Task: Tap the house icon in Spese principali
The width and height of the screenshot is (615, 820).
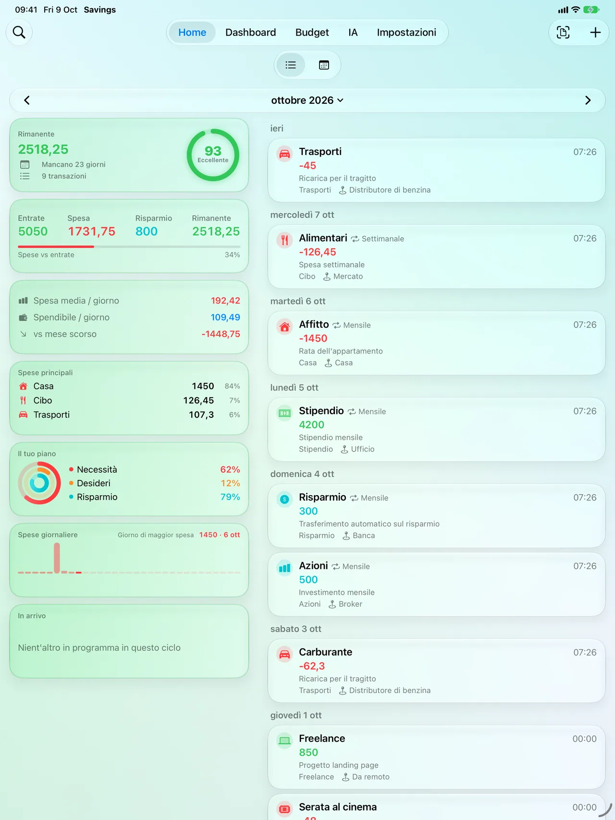Action: pos(23,386)
